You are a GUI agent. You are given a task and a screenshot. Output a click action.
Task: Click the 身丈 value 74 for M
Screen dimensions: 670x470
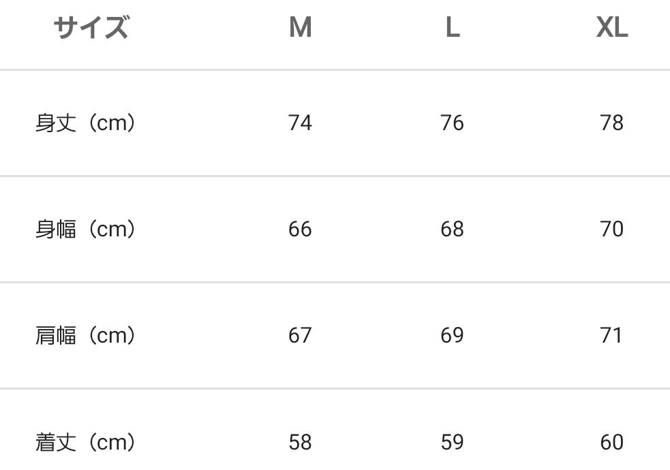tap(300, 123)
